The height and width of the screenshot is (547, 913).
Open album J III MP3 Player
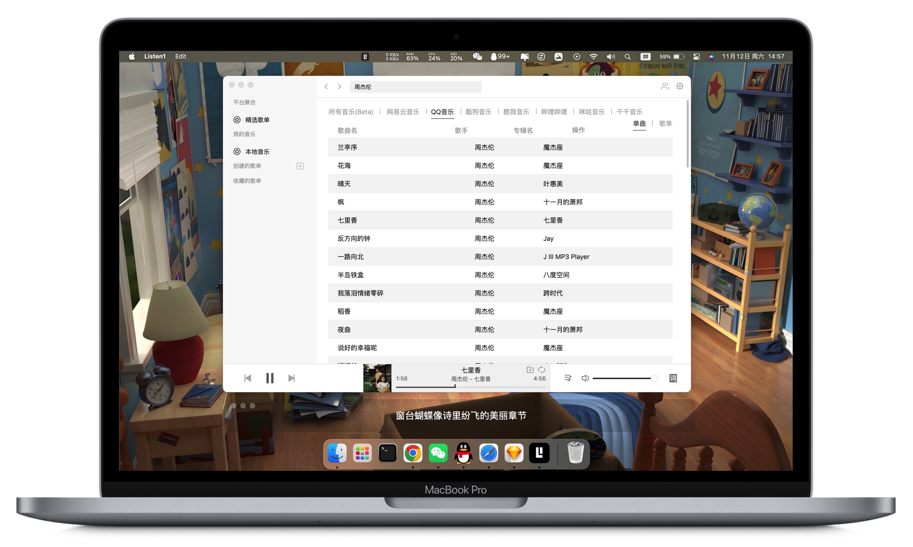(x=566, y=257)
